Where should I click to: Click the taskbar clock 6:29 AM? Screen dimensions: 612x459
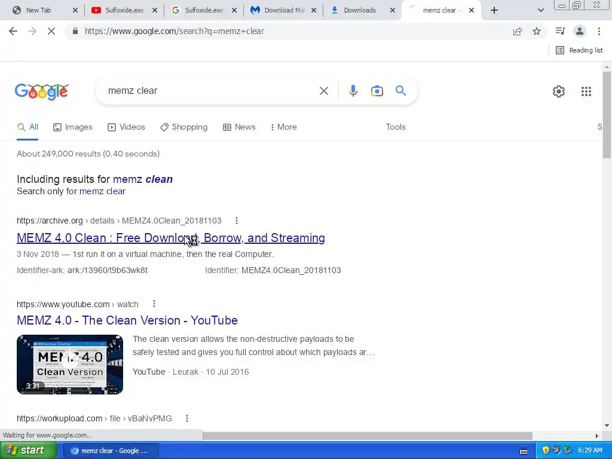tap(590, 451)
